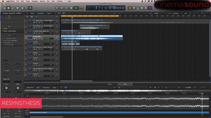Open the editor's Functions menu
Viewport: 211px width, 118px height.
pos(46,88)
